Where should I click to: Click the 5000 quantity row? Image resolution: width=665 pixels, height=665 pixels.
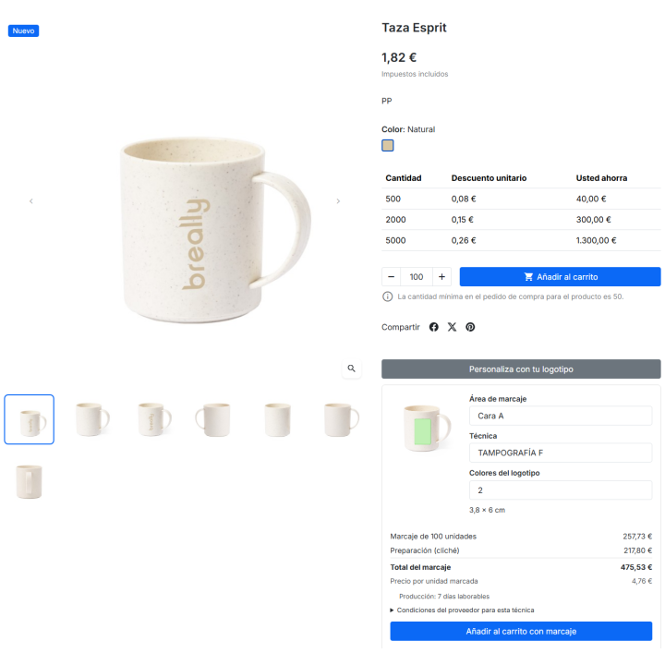pyautogui.click(x=521, y=240)
